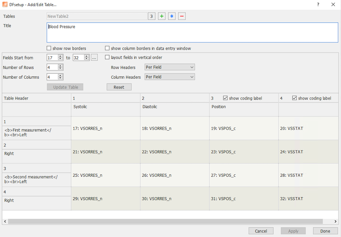This screenshot has width=341, height=237.
Task: Open the Row Headers dropdown
Action: (x=170, y=67)
